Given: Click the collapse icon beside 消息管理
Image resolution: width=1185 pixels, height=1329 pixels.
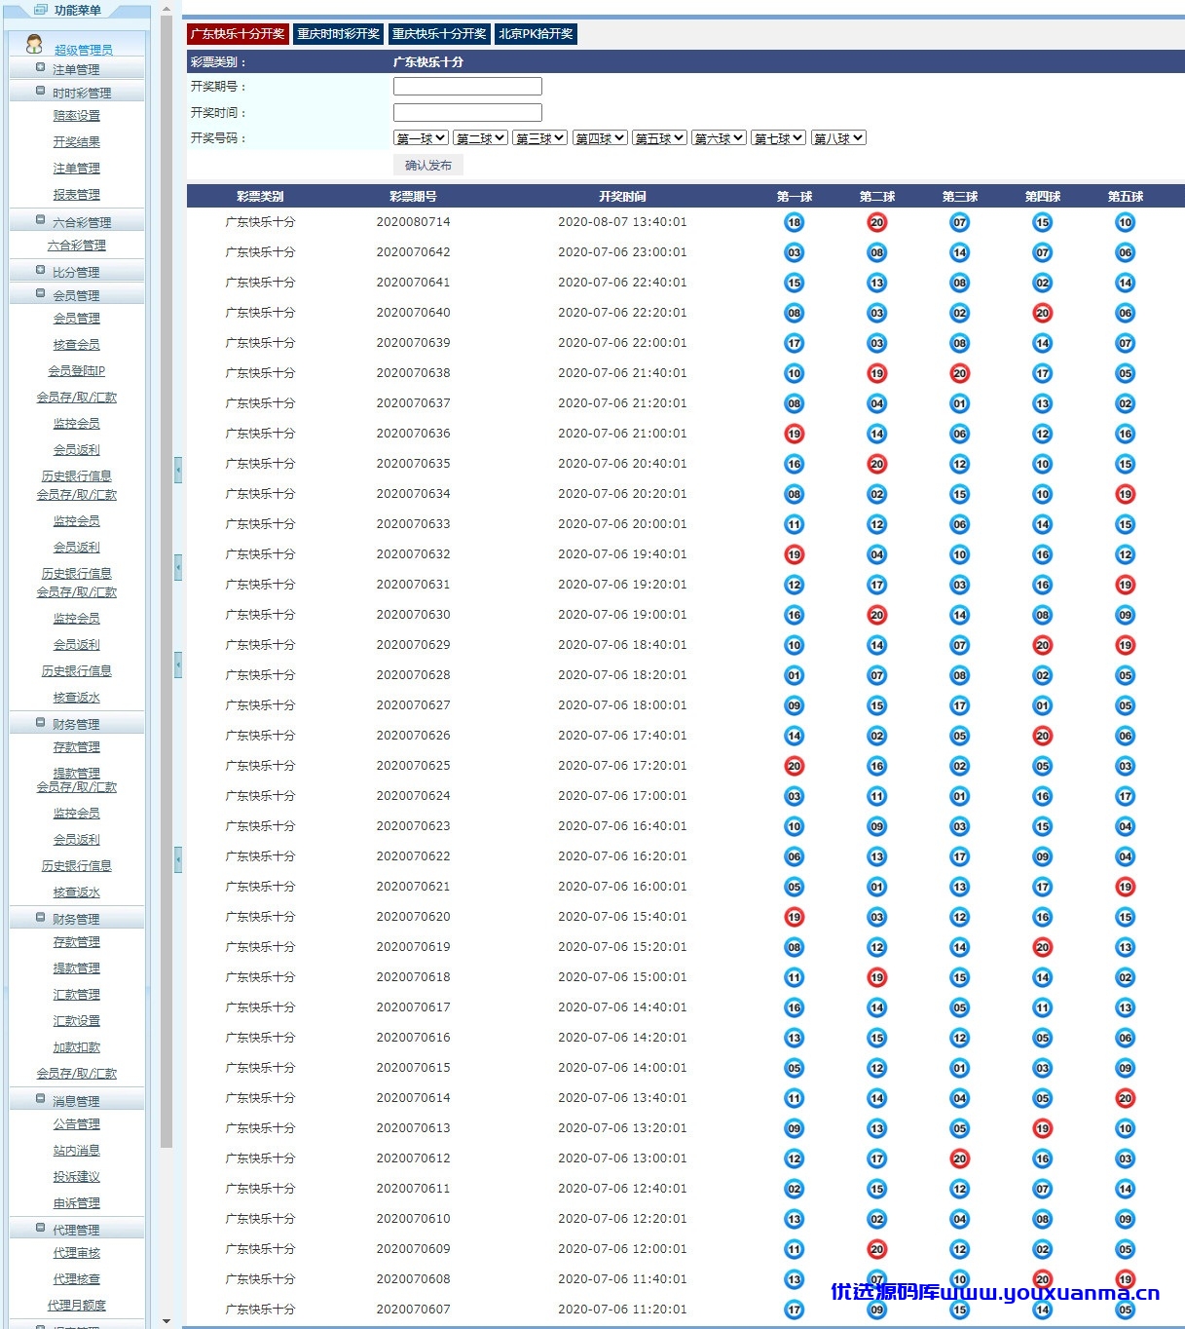Looking at the screenshot, I should [40, 1100].
